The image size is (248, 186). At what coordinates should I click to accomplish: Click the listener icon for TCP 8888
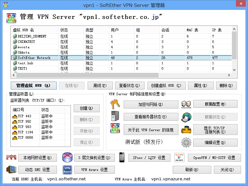(15, 138)
